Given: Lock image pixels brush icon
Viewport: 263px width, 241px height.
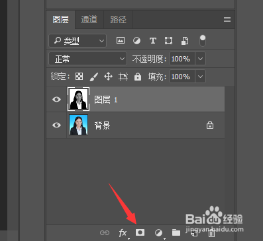Looking at the screenshot, I should (x=94, y=77).
